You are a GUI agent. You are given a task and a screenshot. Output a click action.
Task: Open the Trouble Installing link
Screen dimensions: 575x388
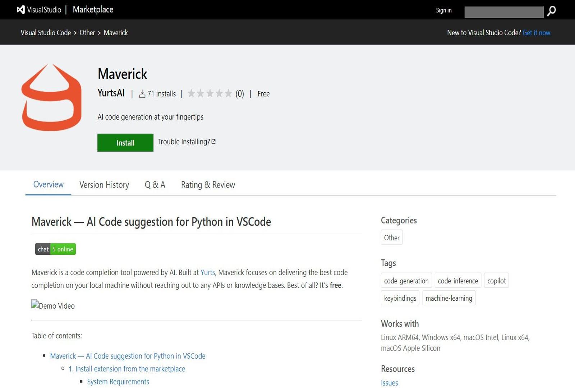coord(184,142)
